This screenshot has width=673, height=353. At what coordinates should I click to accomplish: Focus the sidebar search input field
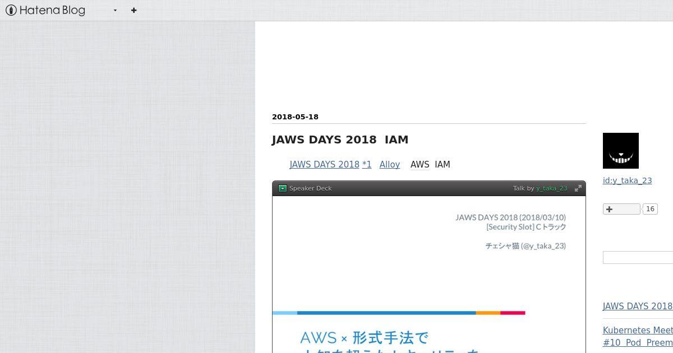tap(638, 257)
